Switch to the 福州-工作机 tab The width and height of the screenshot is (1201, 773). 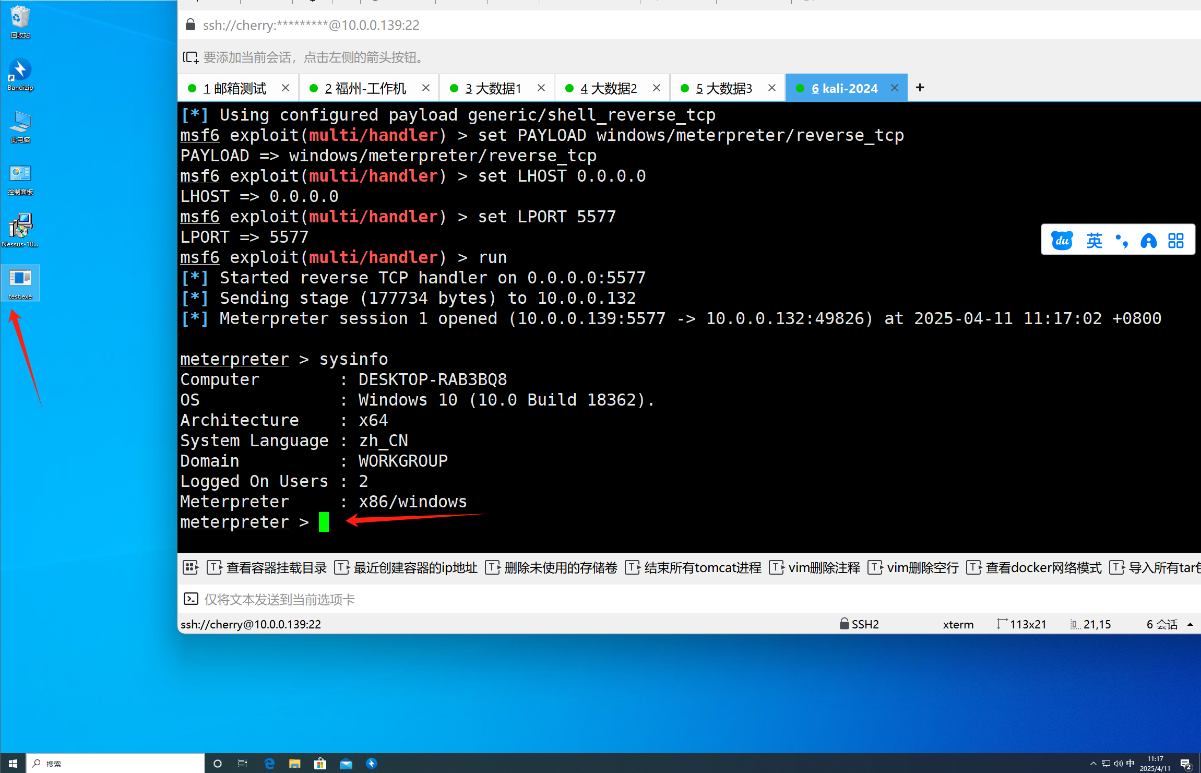[365, 88]
